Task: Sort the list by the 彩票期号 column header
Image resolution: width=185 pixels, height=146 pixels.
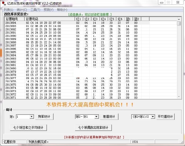Action: coord(15,19)
